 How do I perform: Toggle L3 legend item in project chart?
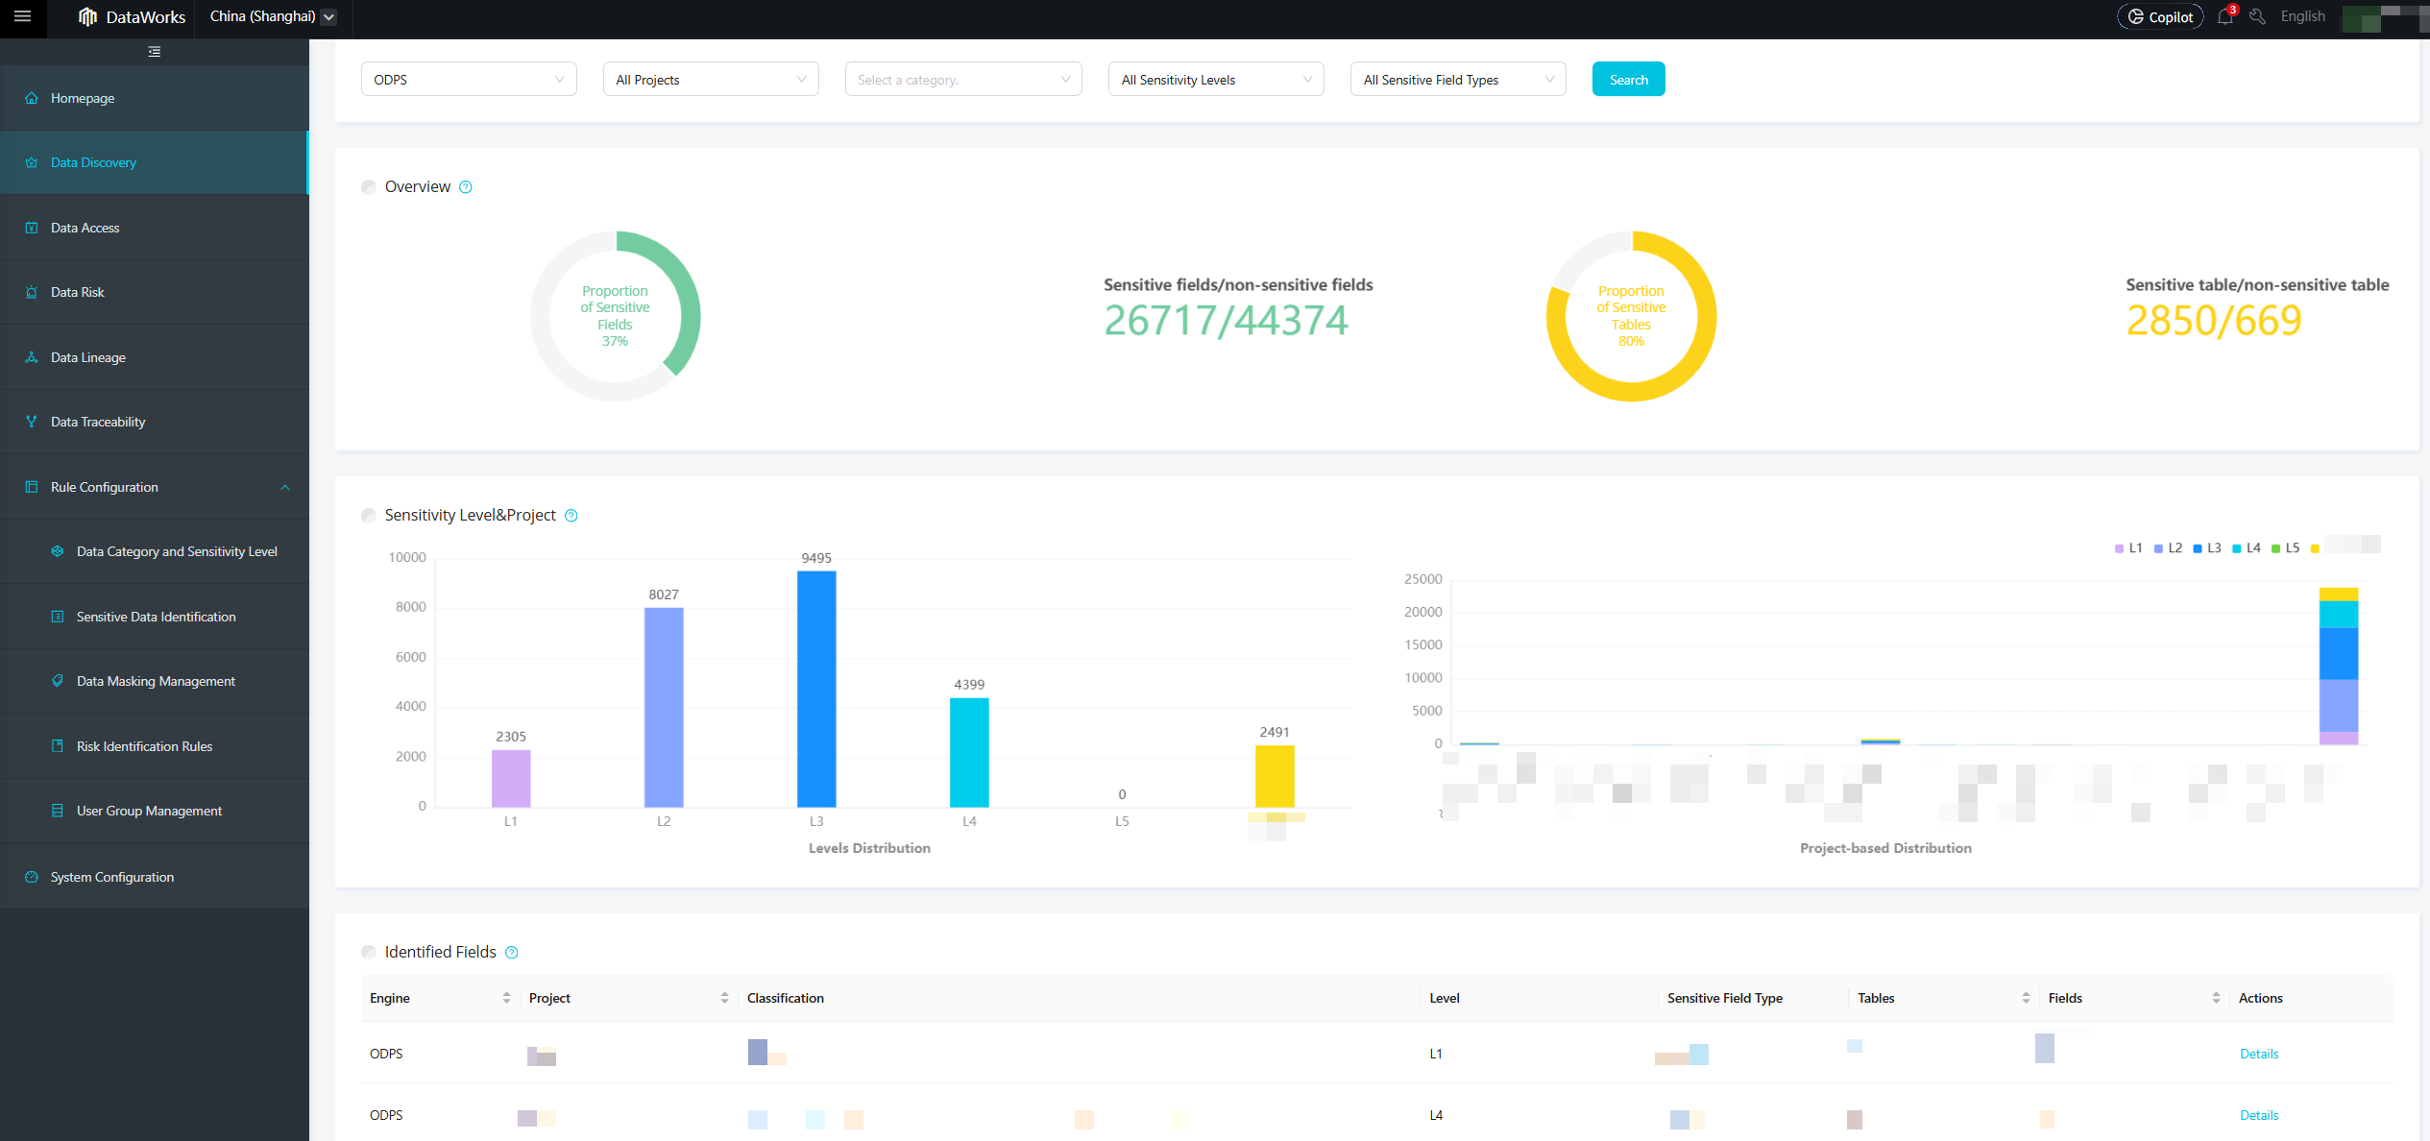(x=2207, y=548)
